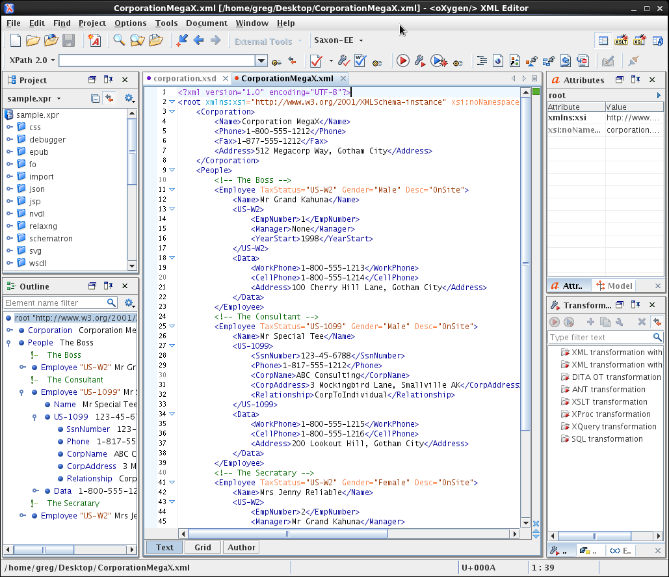Switch to the corporation.xsd tab
669x577 pixels.
(185, 79)
